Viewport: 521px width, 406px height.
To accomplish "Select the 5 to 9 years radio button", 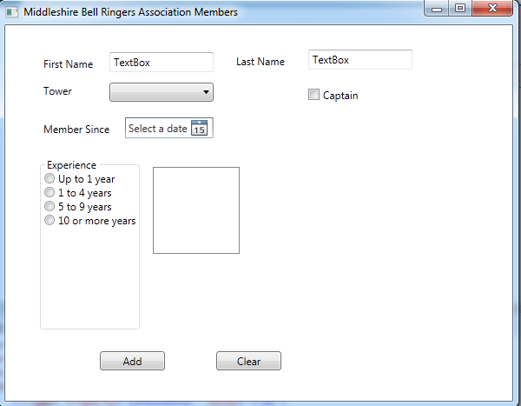I will click(49, 206).
